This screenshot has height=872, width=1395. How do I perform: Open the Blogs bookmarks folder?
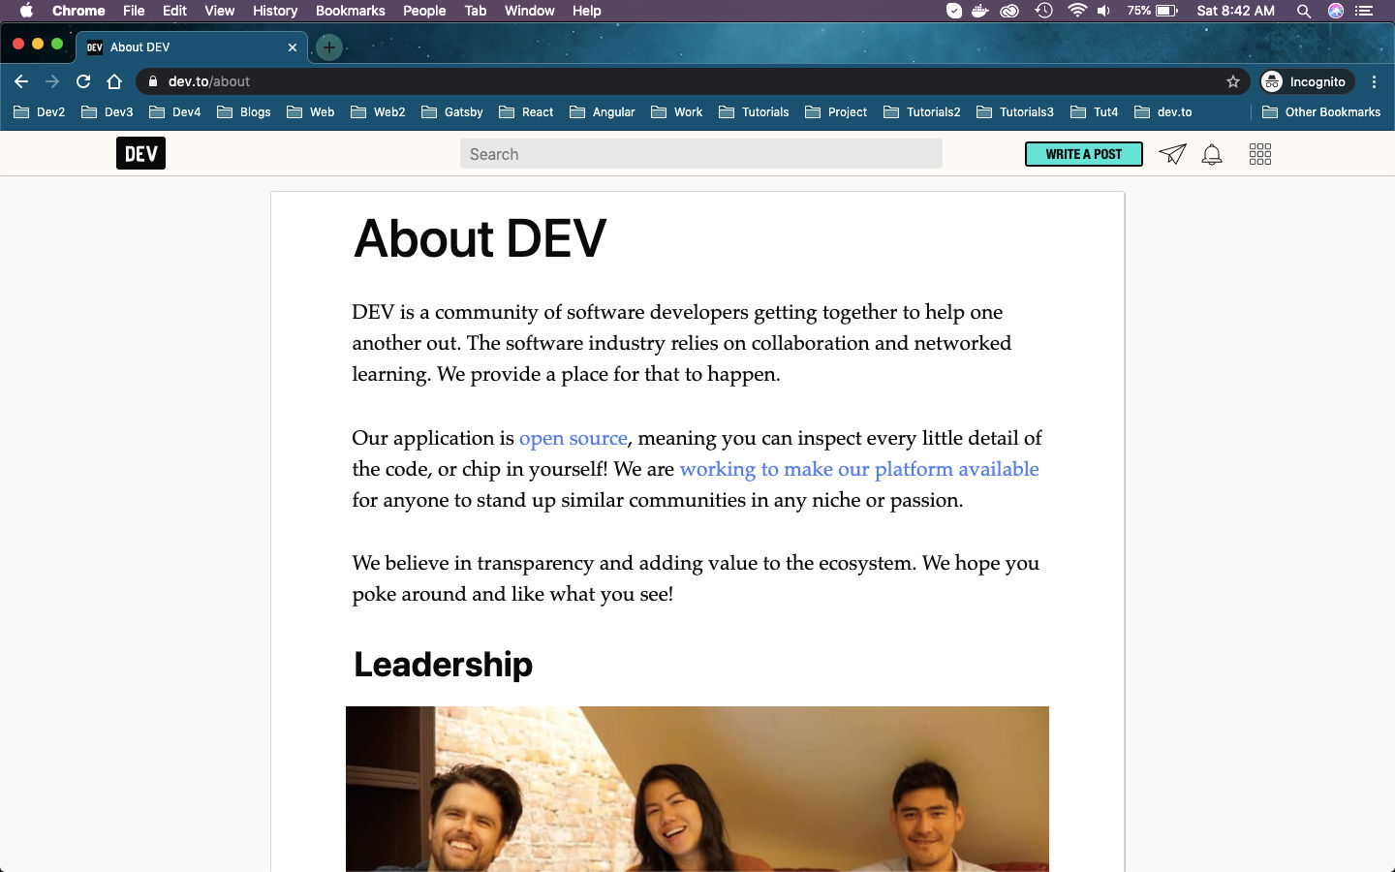pos(244,112)
